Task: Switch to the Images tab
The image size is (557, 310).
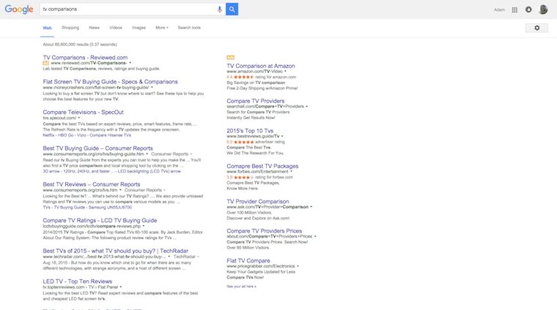Action: click(139, 28)
